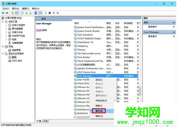The image size is (178, 127).
Task: Click the Forward arrow toolbar icon
Action: [x=7, y=13]
